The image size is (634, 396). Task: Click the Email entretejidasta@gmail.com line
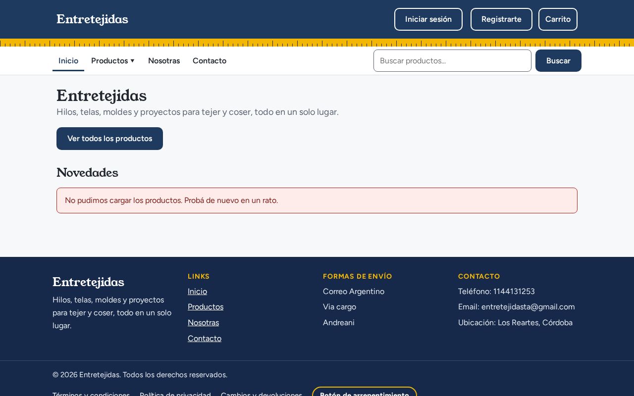[517, 307]
